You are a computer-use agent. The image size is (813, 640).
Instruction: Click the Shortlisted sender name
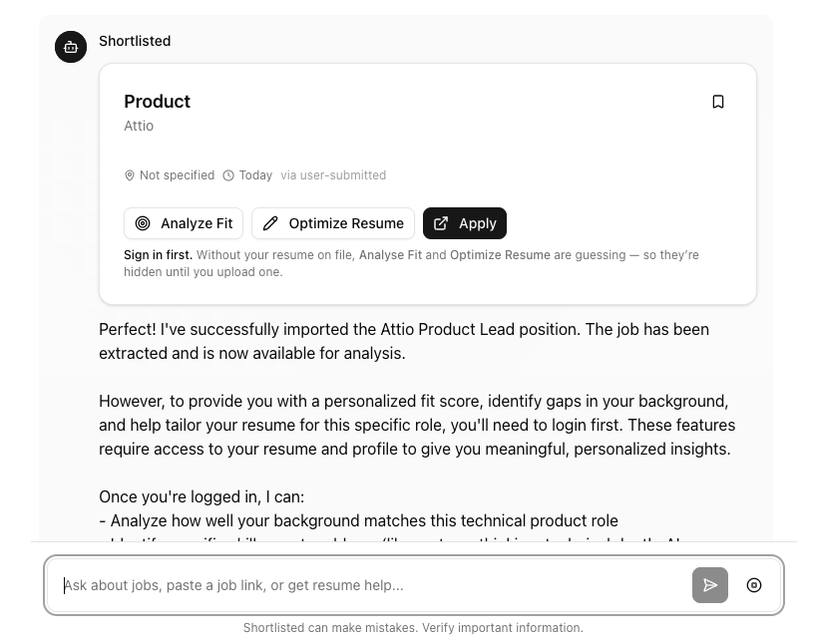point(135,41)
